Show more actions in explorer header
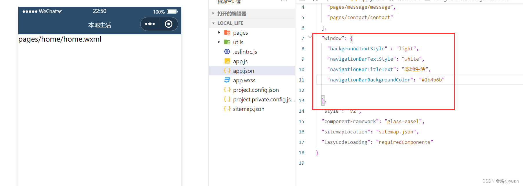 pyautogui.click(x=284, y=1)
